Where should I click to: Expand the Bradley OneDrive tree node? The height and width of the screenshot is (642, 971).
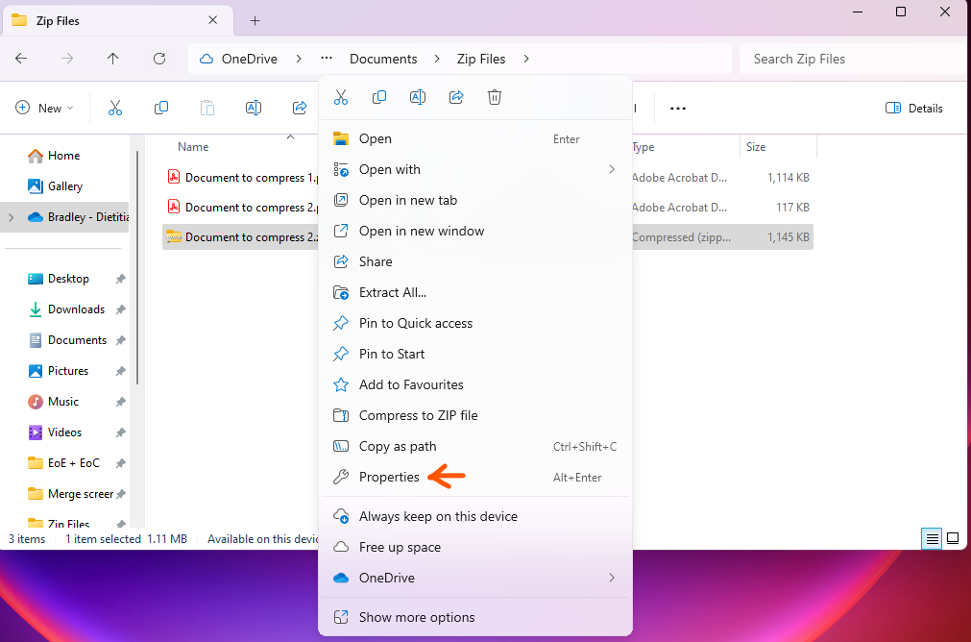click(x=12, y=217)
